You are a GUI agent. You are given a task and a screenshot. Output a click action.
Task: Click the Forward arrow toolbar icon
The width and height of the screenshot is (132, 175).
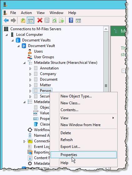point(13,21)
